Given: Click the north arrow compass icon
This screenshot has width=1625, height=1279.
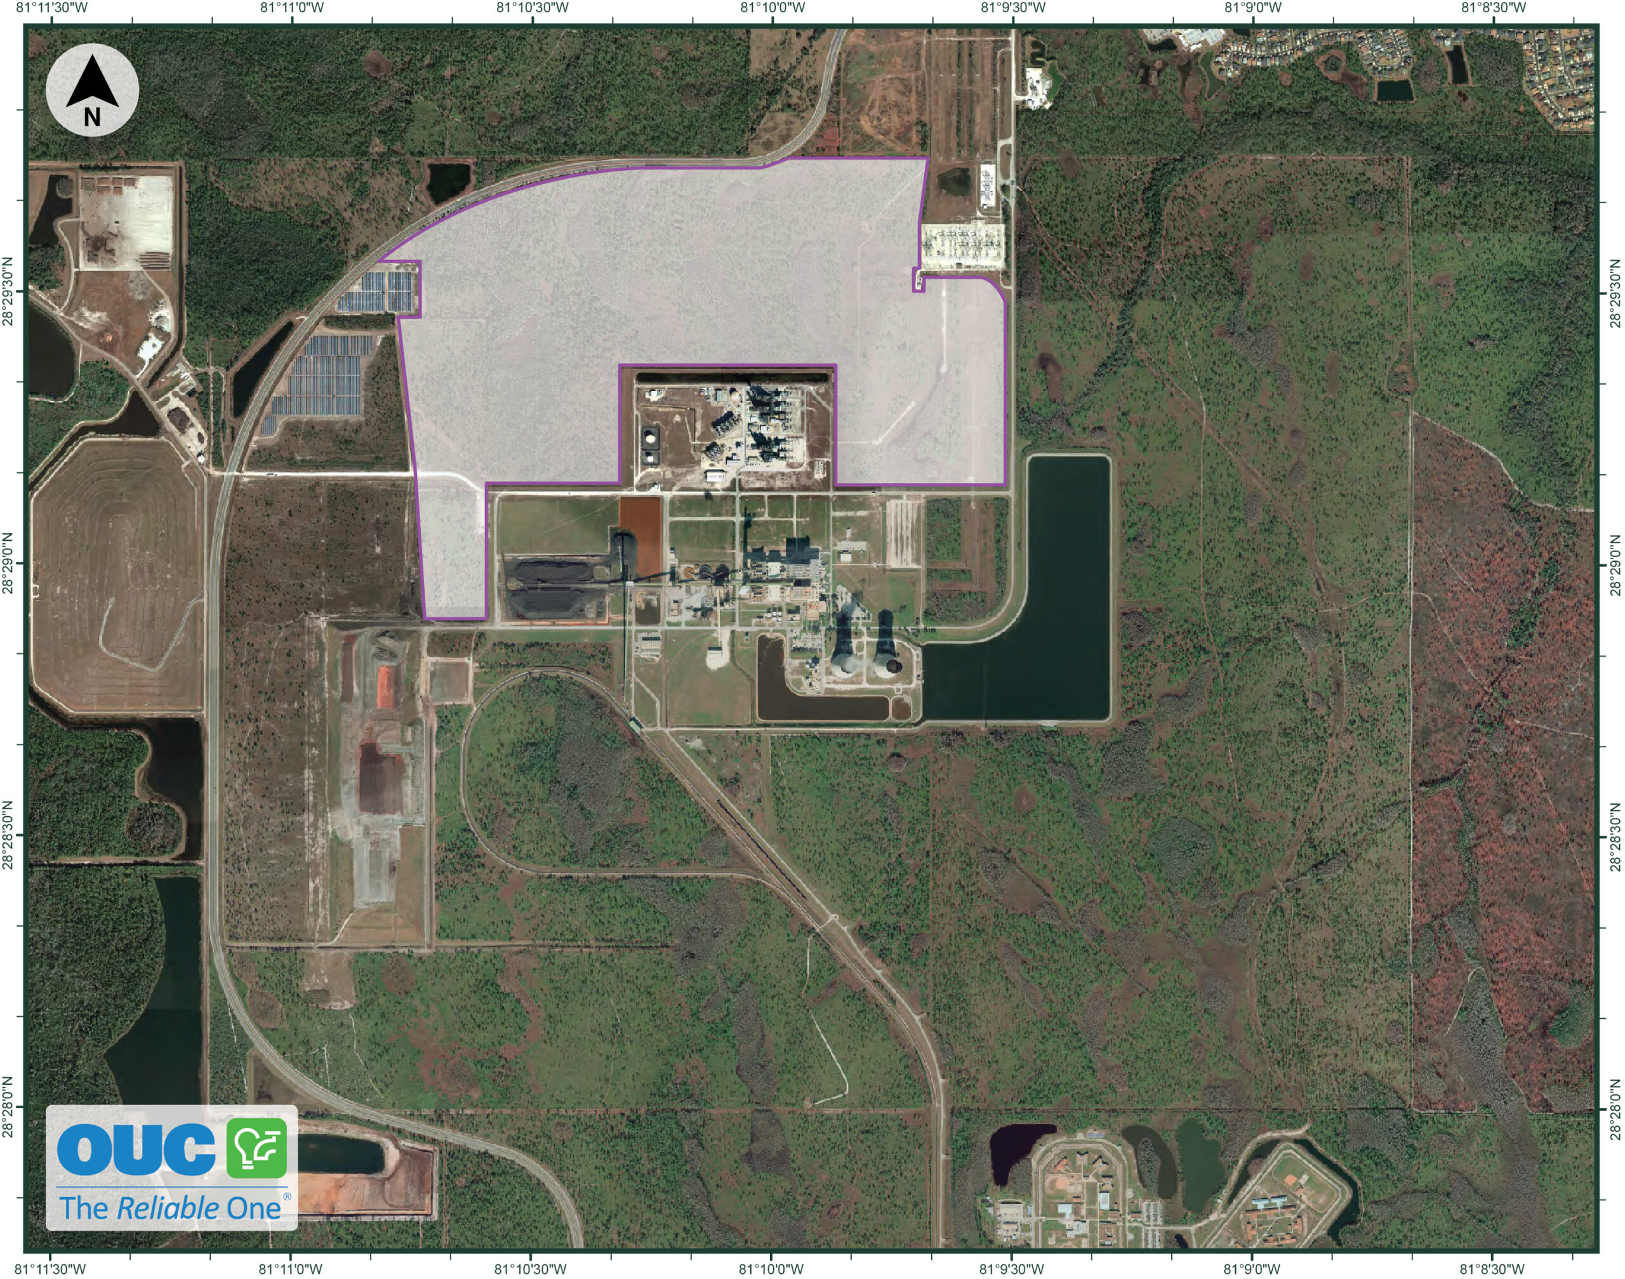Looking at the screenshot, I should click(x=92, y=91).
